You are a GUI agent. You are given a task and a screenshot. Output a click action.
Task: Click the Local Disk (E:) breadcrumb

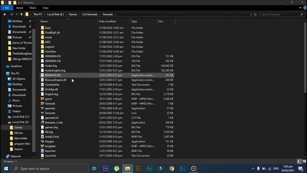click(x=56, y=14)
